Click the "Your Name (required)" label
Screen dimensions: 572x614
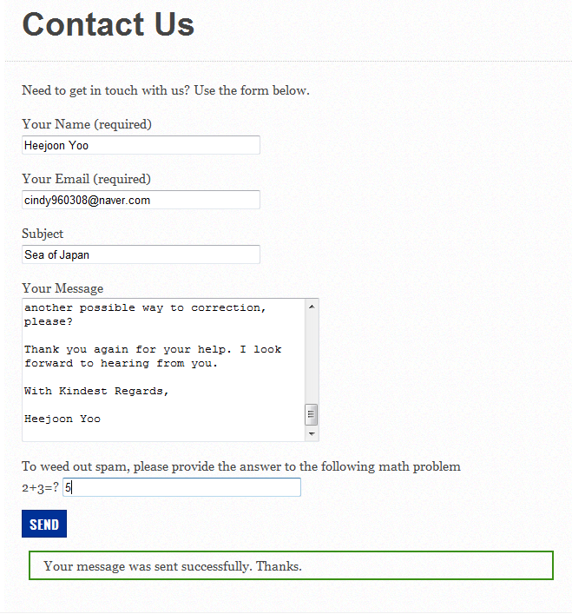click(x=87, y=124)
